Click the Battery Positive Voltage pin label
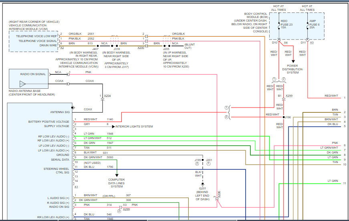Screen dimensions: 349x221 [48, 121]
